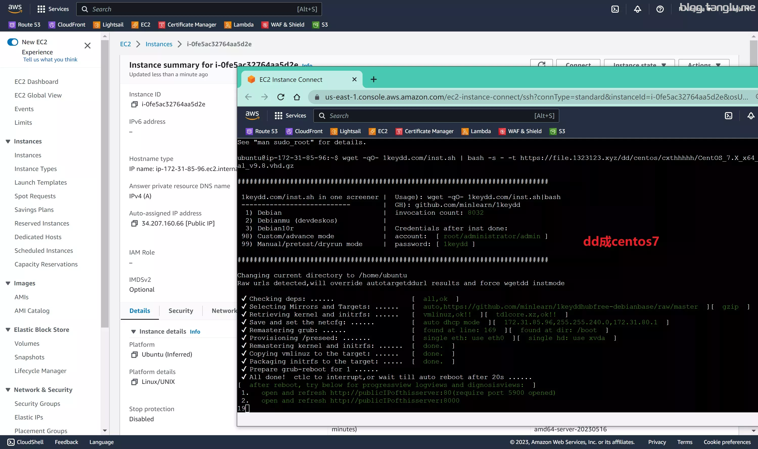The height and width of the screenshot is (449, 758).
Task: Open the Tell us what you think link
Action: click(x=50, y=60)
